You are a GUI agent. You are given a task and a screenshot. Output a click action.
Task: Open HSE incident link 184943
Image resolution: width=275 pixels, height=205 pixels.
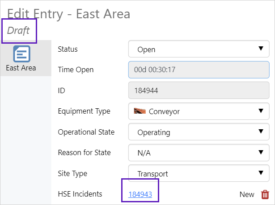(x=141, y=194)
